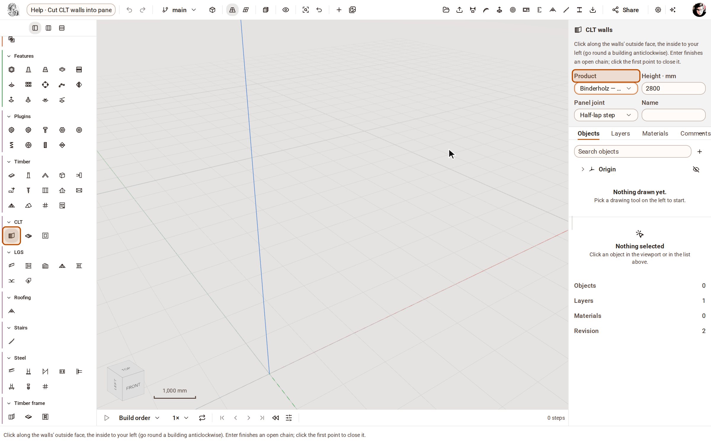
Task: Toggle the loop playback button
Action: pyautogui.click(x=202, y=418)
